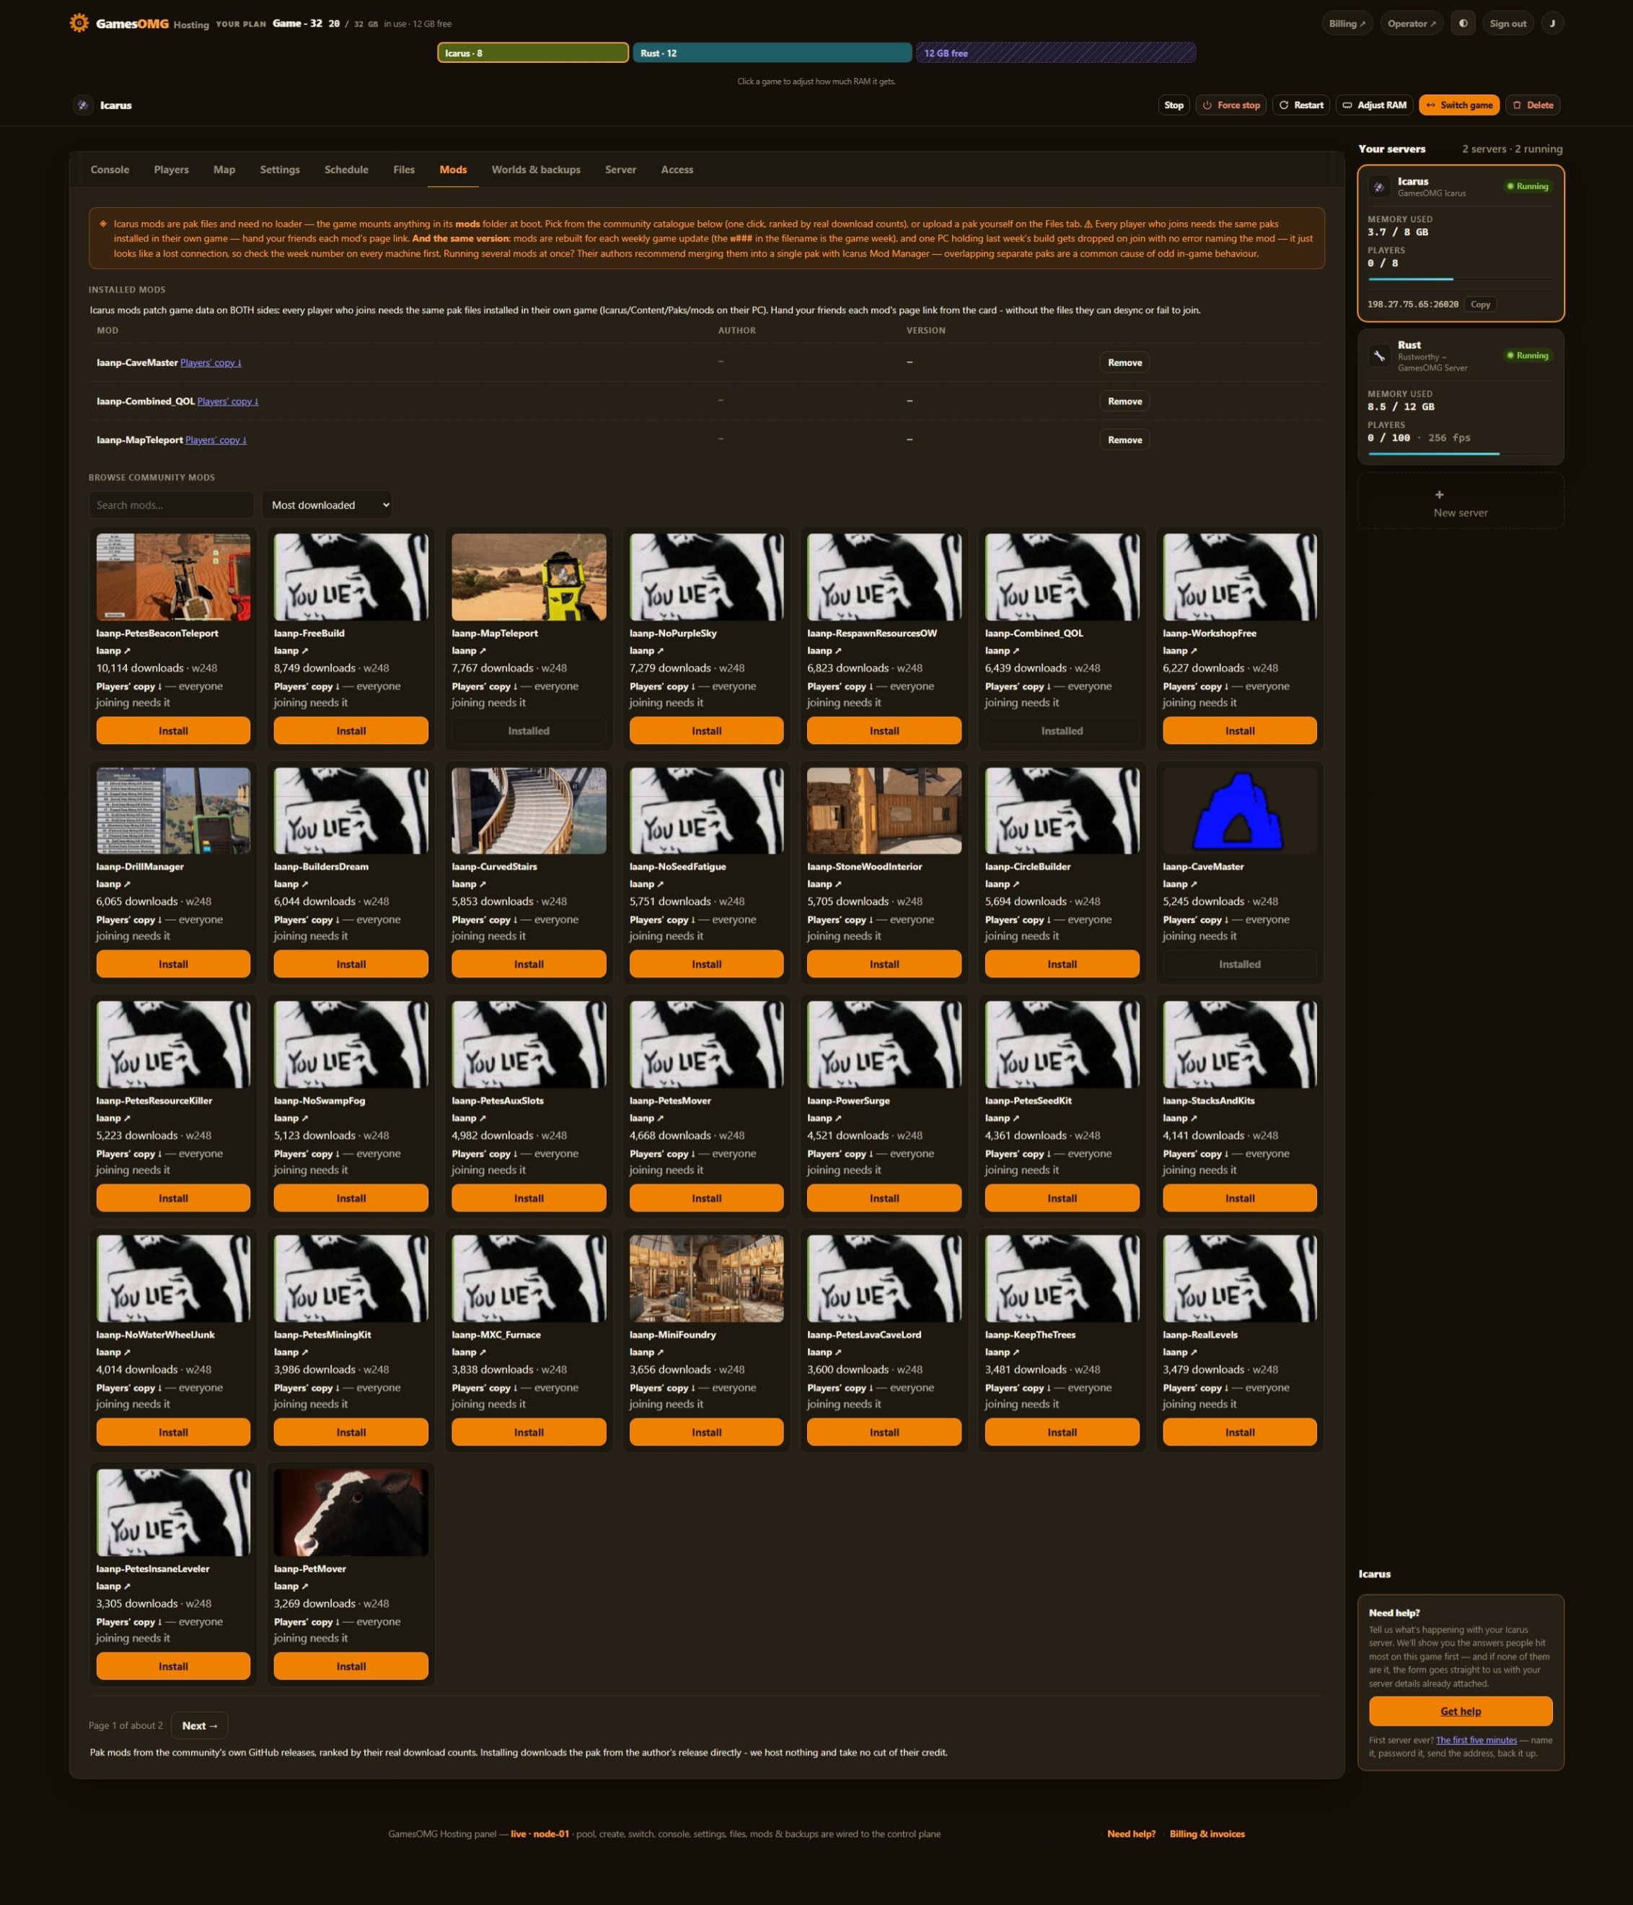
Task: Install Iaanp-PetesBeaconTeleport mod
Action: pos(173,730)
